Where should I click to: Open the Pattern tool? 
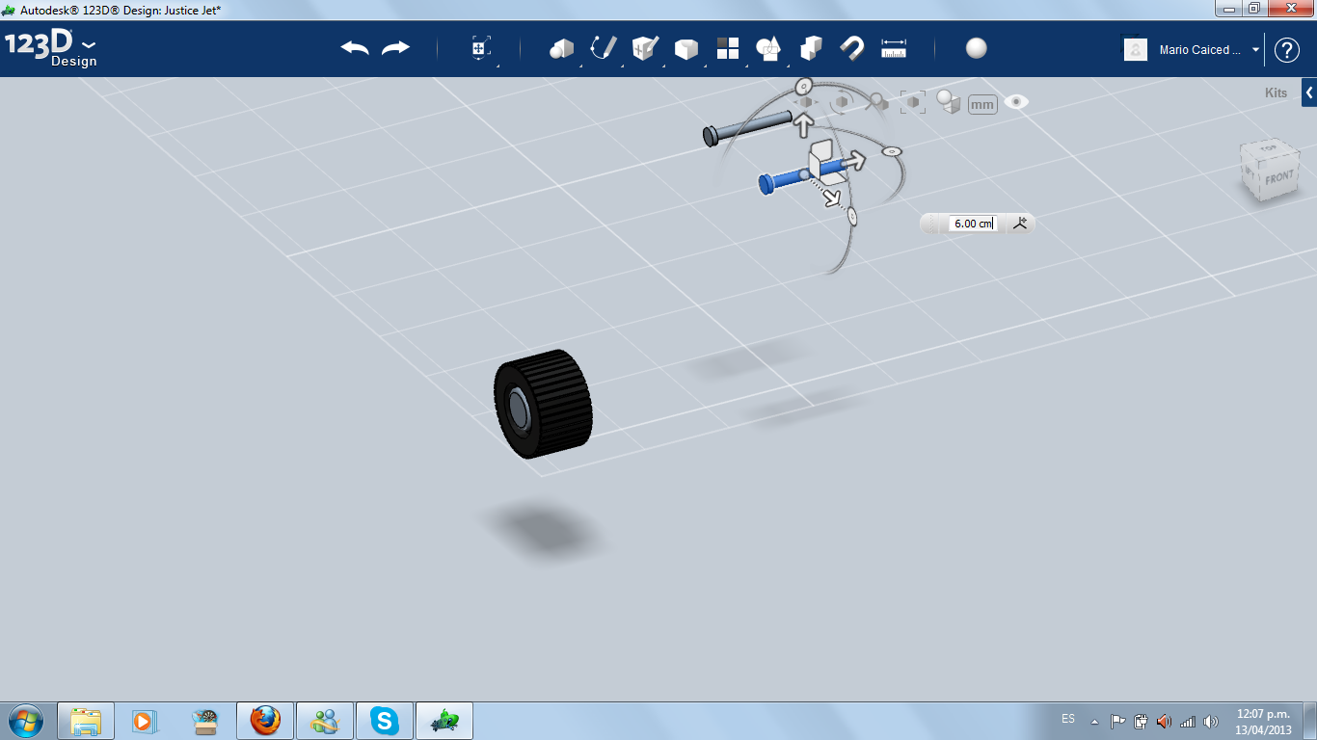(728, 48)
